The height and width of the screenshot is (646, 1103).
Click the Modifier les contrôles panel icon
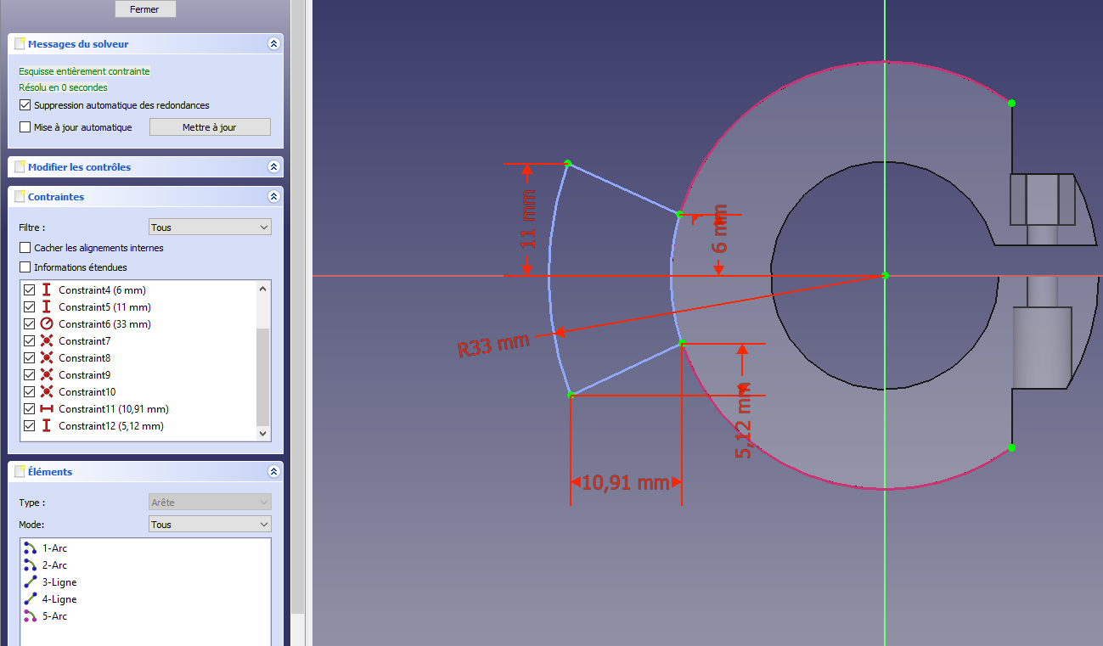[x=19, y=167]
